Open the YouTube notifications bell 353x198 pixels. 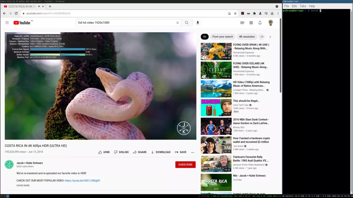(x=260, y=23)
